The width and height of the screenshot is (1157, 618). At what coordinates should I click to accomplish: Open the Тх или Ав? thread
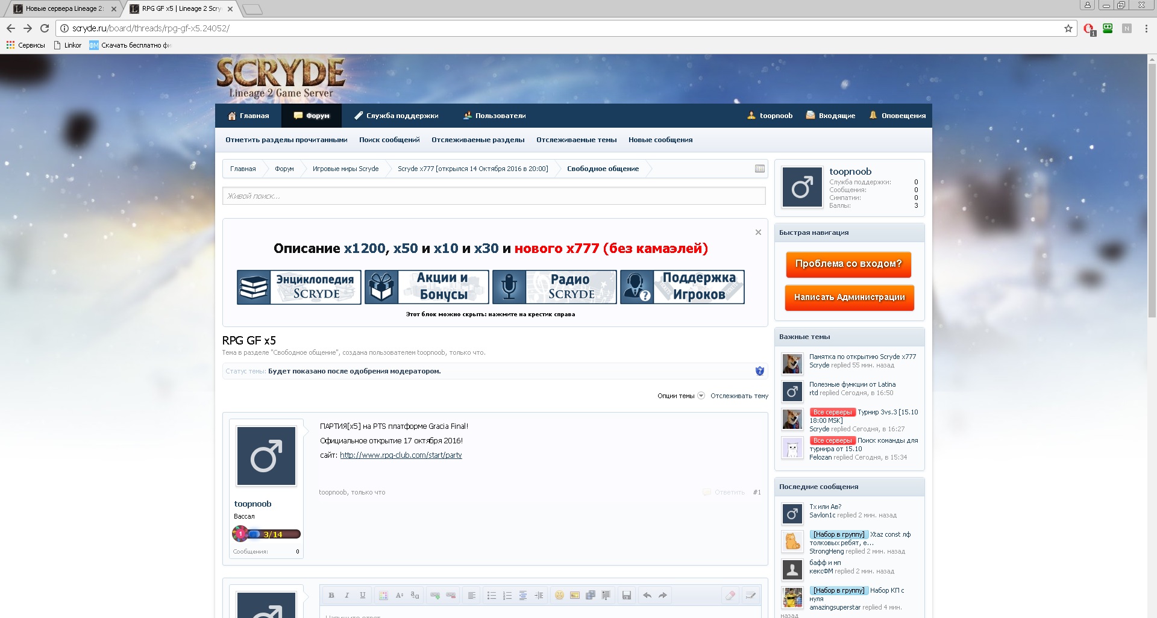(x=825, y=507)
